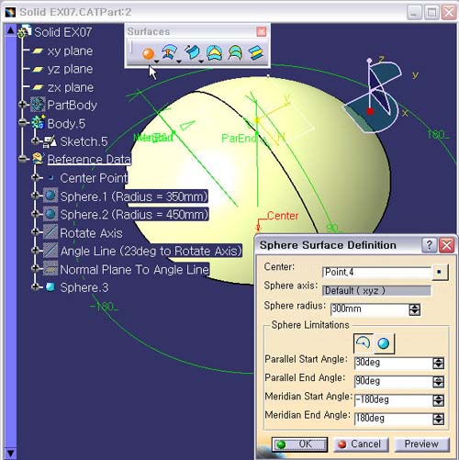Toggle partial sphere by angles limitation
This screenshot has height=460, width=459.
(364, 343)
